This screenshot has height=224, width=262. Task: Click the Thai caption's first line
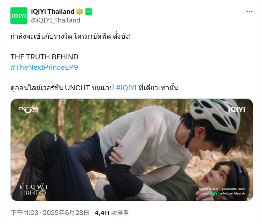(70, 37)
